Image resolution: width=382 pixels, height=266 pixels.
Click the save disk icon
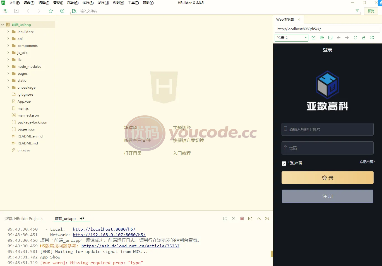point(16,11)
